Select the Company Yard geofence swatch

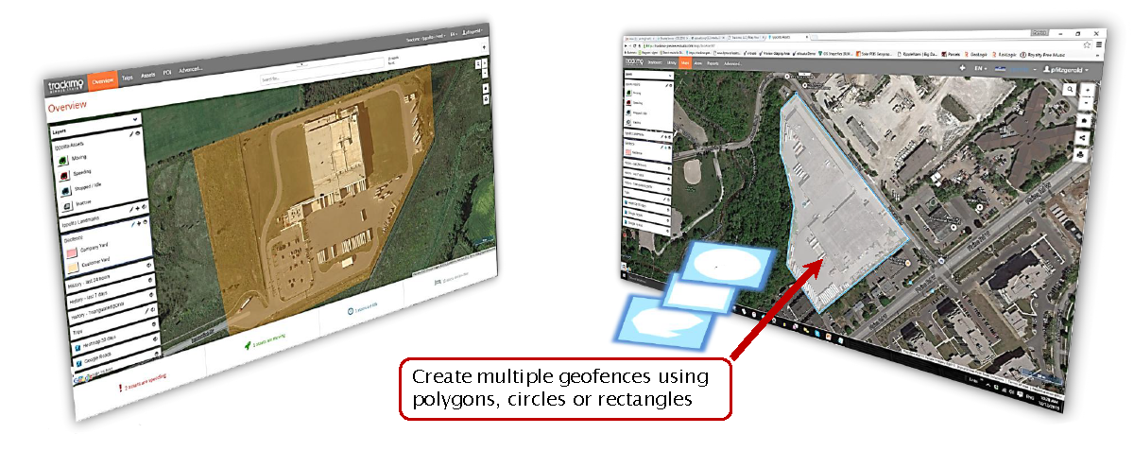pos(72,252)
